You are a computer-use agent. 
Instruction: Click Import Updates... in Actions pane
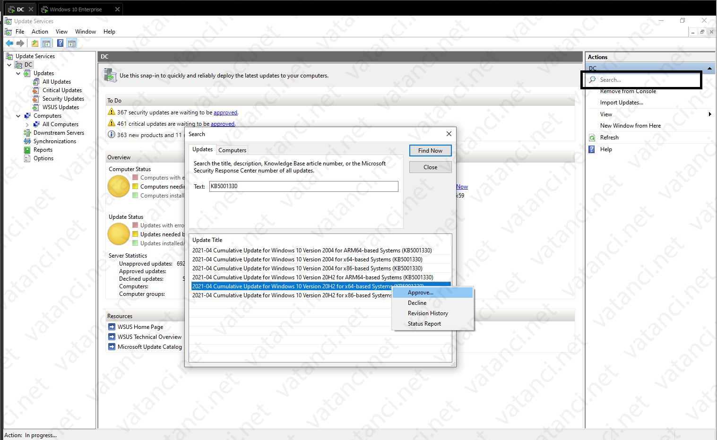pos(622,103)
